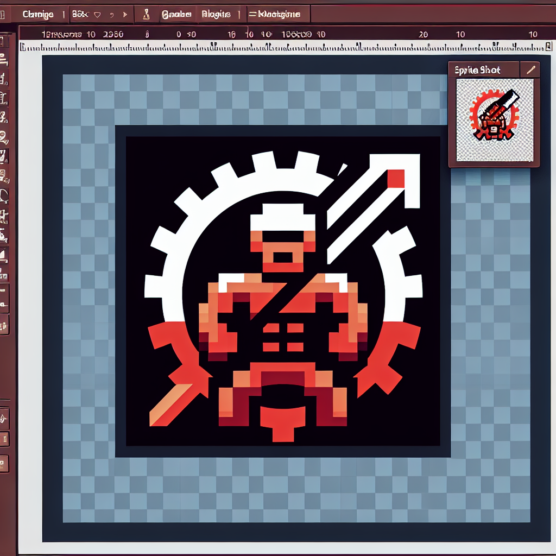The height and width of the screenshot is (556, 556).
Task: Select the lasso-shaped tool in left toolbar
Action: pyautogui.click(x=4, y=195)
